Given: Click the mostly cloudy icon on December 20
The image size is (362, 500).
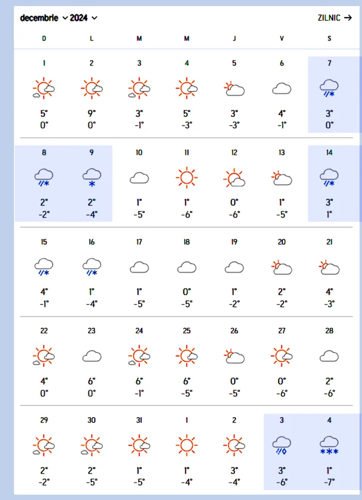Looking at the screenshot, I should (x=282, y=267).
